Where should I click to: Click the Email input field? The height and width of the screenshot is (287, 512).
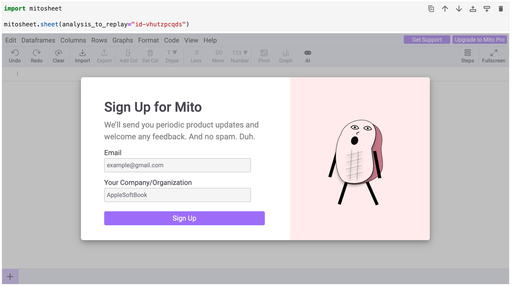pyautogui.click(x=177, y=165)
